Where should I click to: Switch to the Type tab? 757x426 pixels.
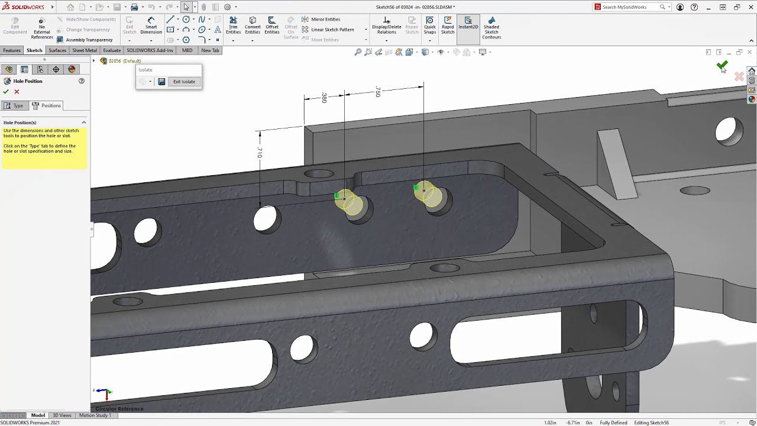(x=14, y=105)
